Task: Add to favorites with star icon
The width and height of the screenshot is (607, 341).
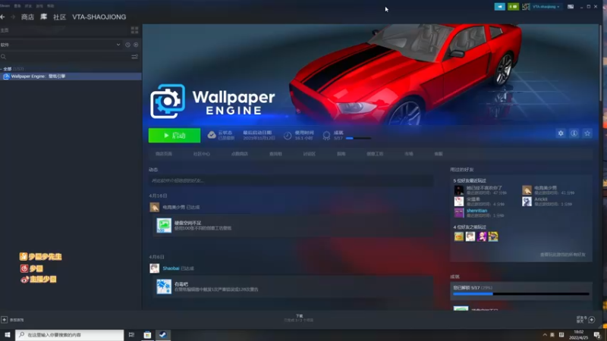Action: coord(587,133)
